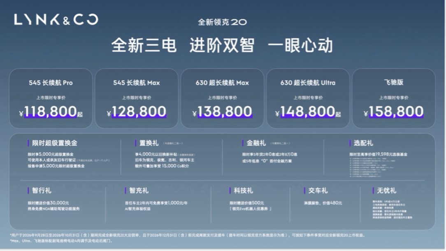Click the 选配礼 heading
This screenshot has width=446, height=251.
coord(363,143)
